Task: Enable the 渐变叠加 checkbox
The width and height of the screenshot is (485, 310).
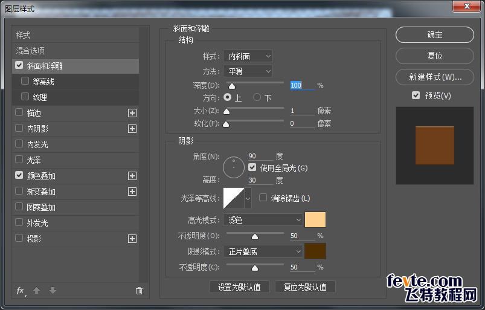Action: pyautogui.click(x=19, y=191)
